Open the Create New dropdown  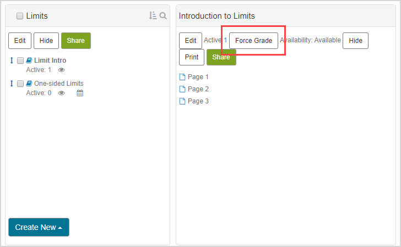point(39,227)
